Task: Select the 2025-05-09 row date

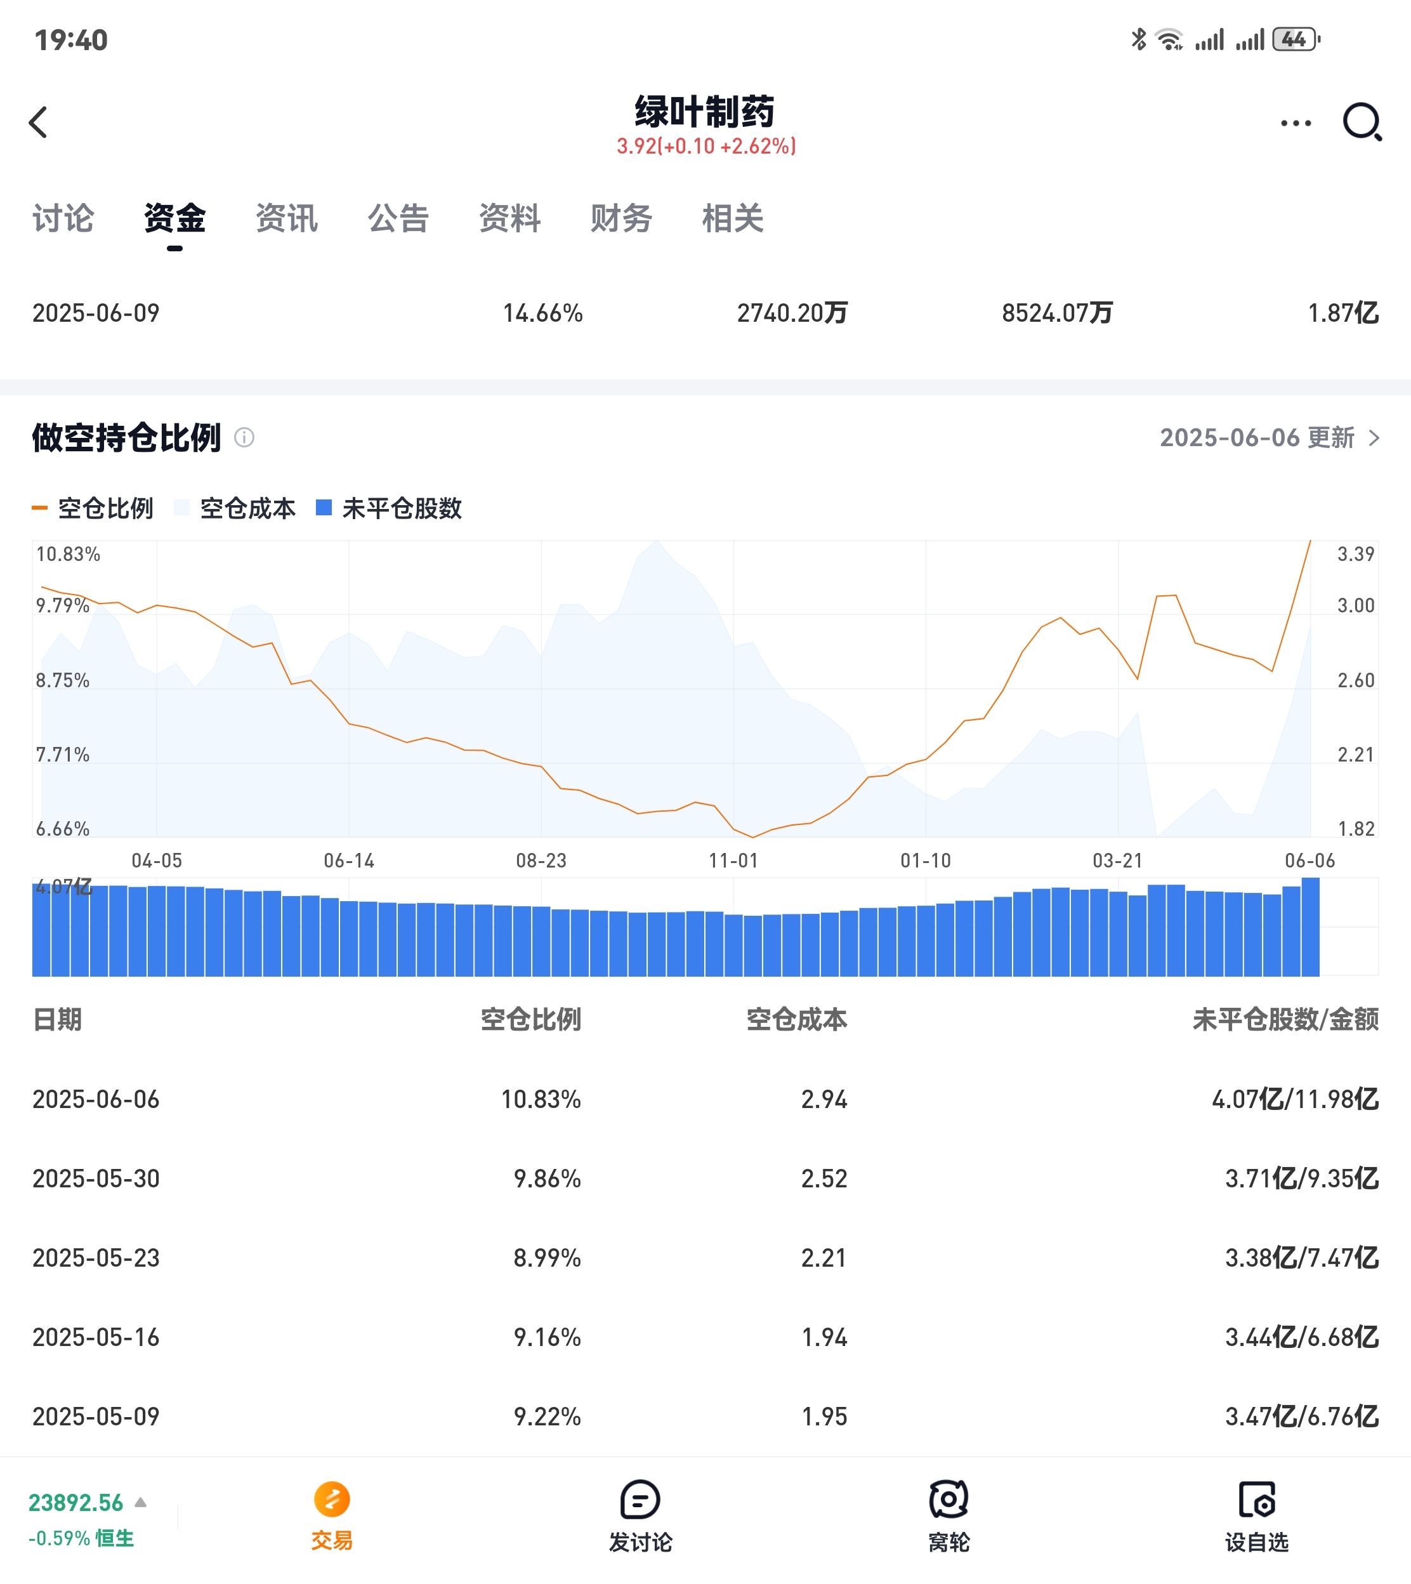Action: coord(96,1416)
